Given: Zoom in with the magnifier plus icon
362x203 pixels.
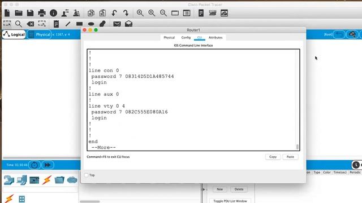Looking at the screenshot, I should 140,13.
